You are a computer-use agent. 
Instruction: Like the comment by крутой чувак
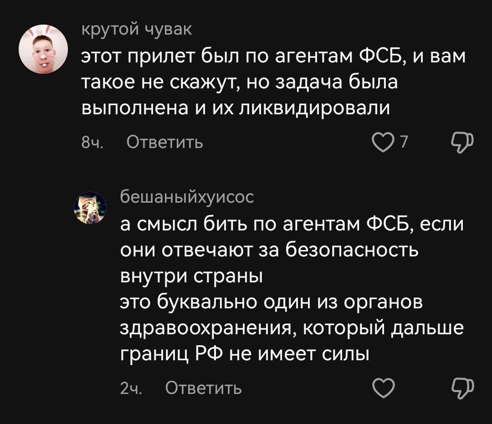381,143
